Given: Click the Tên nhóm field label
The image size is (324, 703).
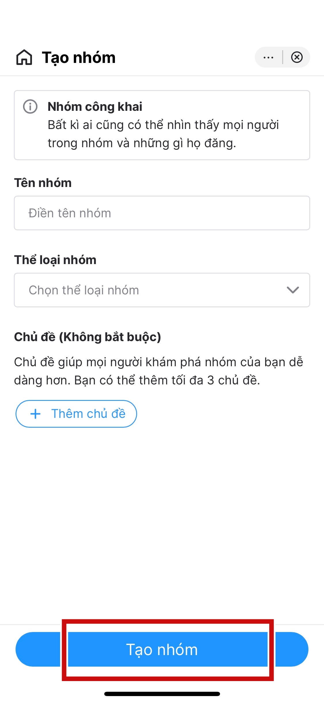Looking at the screenshot, I should (43, 183).
